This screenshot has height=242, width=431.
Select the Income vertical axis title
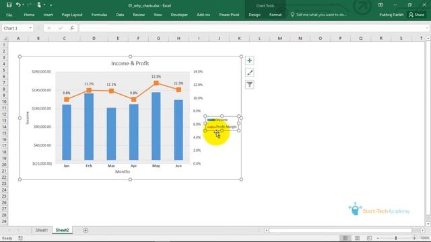tap(27, 118)
